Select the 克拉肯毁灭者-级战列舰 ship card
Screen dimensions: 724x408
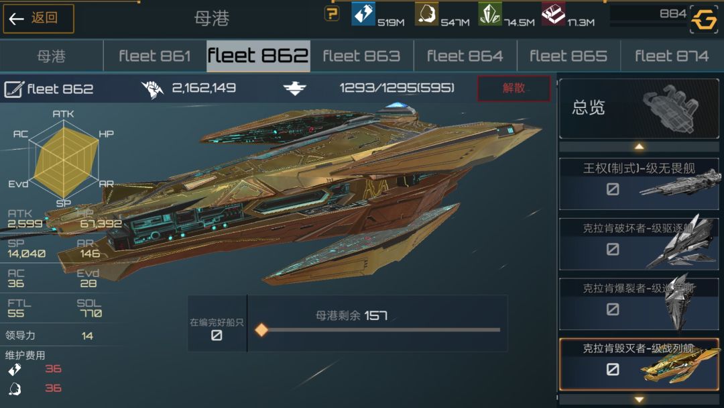coord(639,364)
